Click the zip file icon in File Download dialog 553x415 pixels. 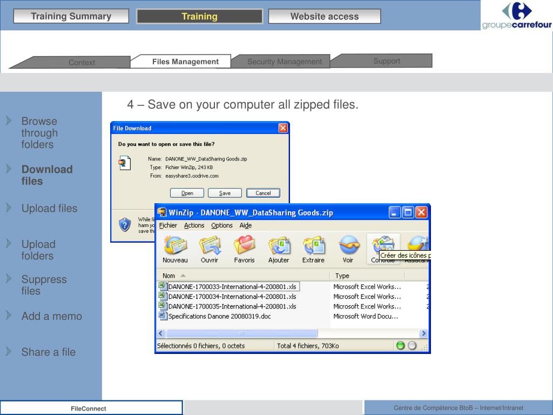click(x=125, y=163)
